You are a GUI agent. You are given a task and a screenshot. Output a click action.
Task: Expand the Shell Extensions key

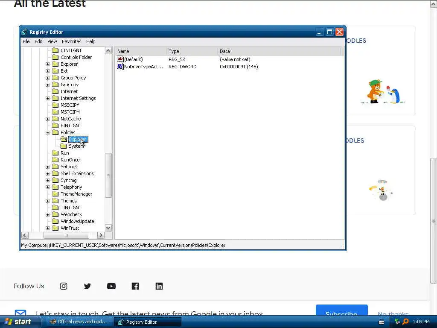pyautogui.click(x=48, y=173)
